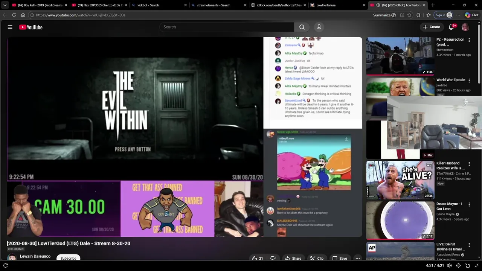The height and width of the screenshot is (271, 482).
Task: Go to browser Home page
Action: pos(23,15)
